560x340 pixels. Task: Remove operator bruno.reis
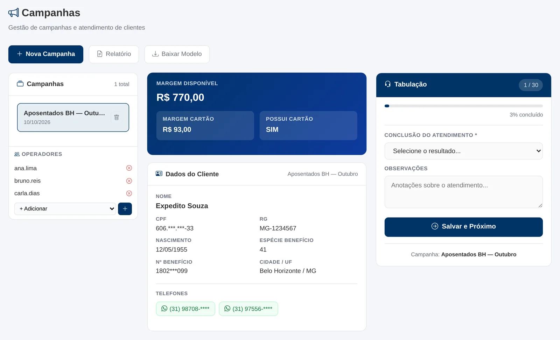tap(129, 181)
